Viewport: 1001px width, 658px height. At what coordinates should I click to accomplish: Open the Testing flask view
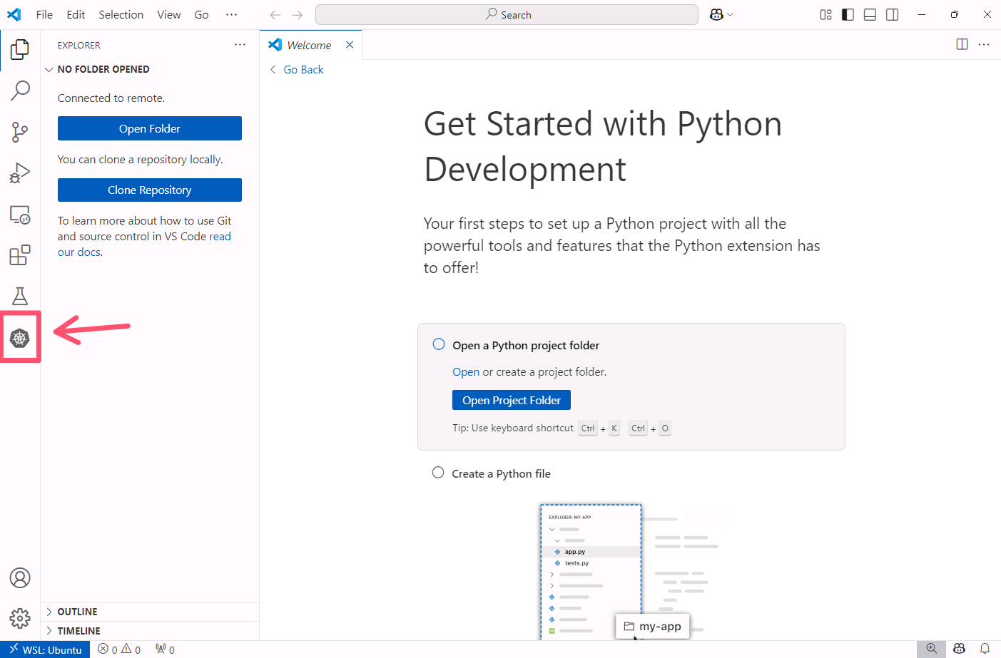[20, 296]
